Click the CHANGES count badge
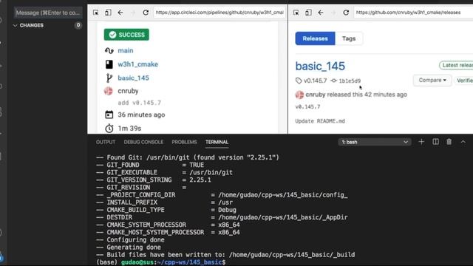Screen dimensions: 473x266 pyautogui.click(x=78, y=25)
